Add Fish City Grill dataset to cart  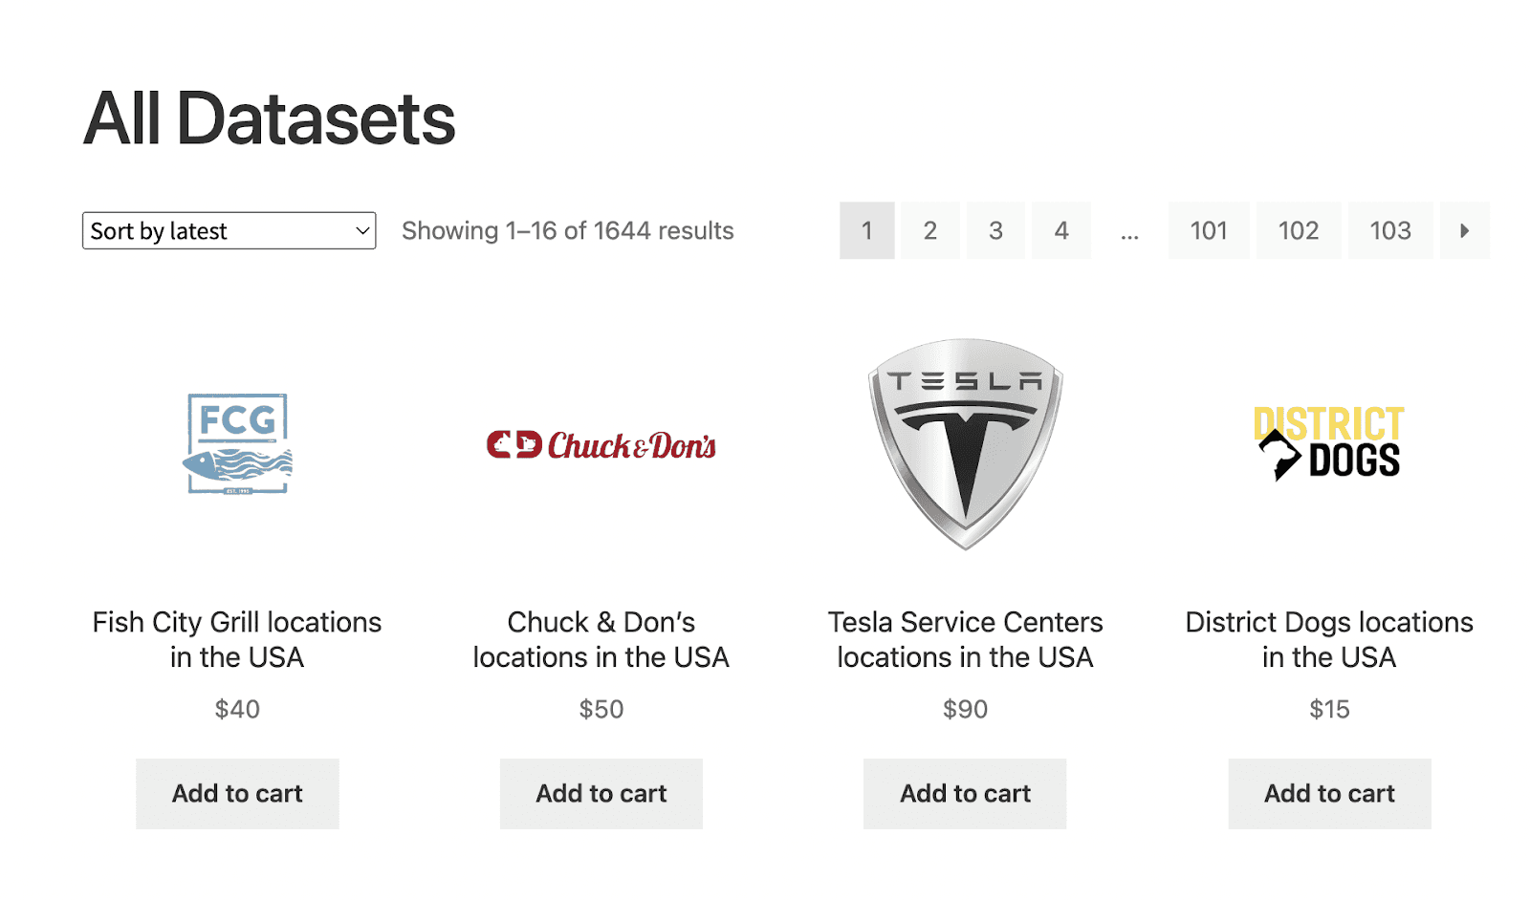237,794
